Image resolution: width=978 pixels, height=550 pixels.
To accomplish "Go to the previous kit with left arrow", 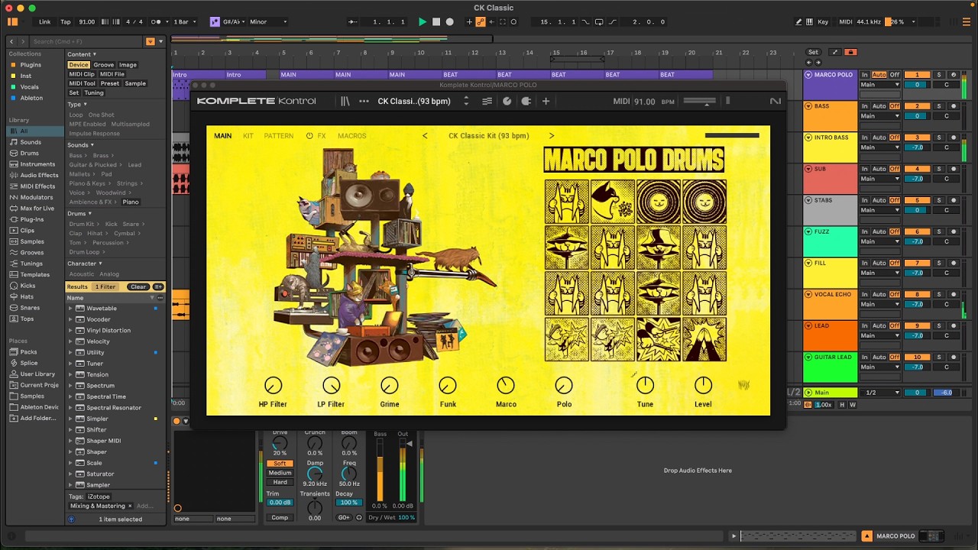I will click(x=426, y=136).
